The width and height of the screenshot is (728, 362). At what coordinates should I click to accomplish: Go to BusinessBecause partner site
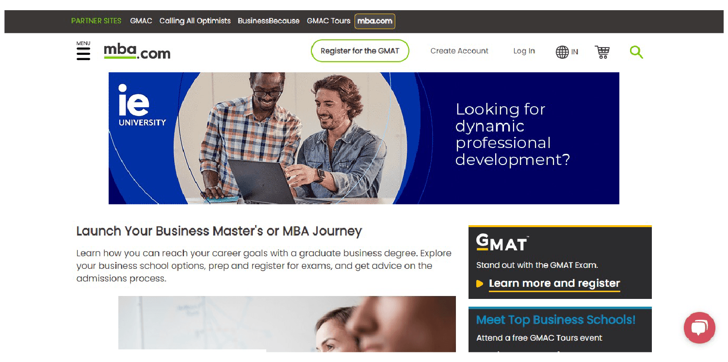269,21
